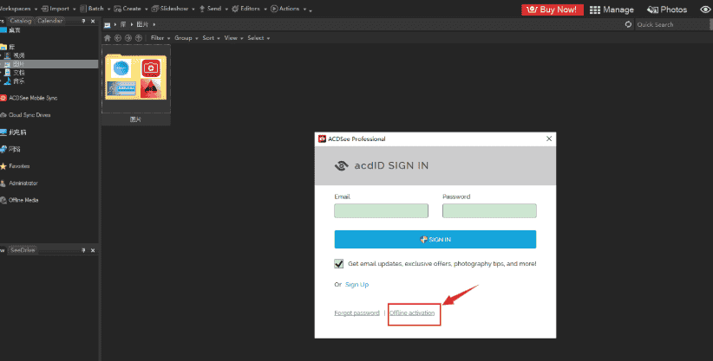The width and height of the screenshot is (713, 361).
Task: Open the Group dropdown
Action: pos(185,38)
